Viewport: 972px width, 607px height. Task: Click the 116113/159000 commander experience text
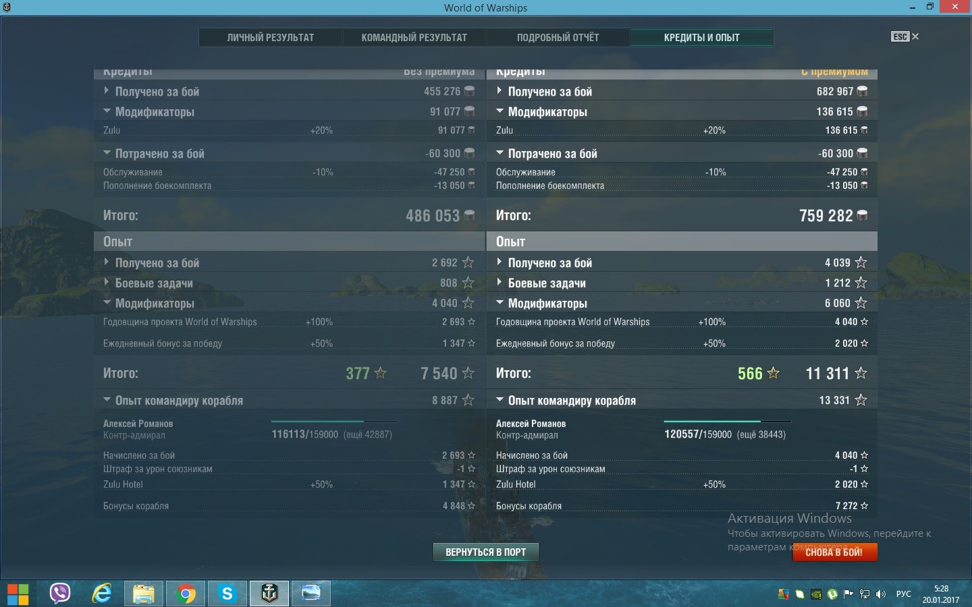tap(305, 434)
